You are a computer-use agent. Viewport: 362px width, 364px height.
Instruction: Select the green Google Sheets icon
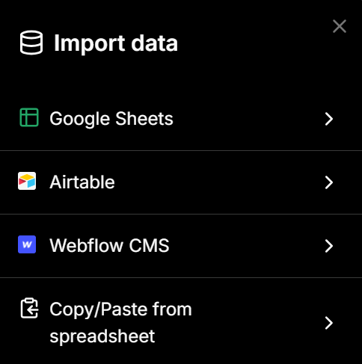29,117
